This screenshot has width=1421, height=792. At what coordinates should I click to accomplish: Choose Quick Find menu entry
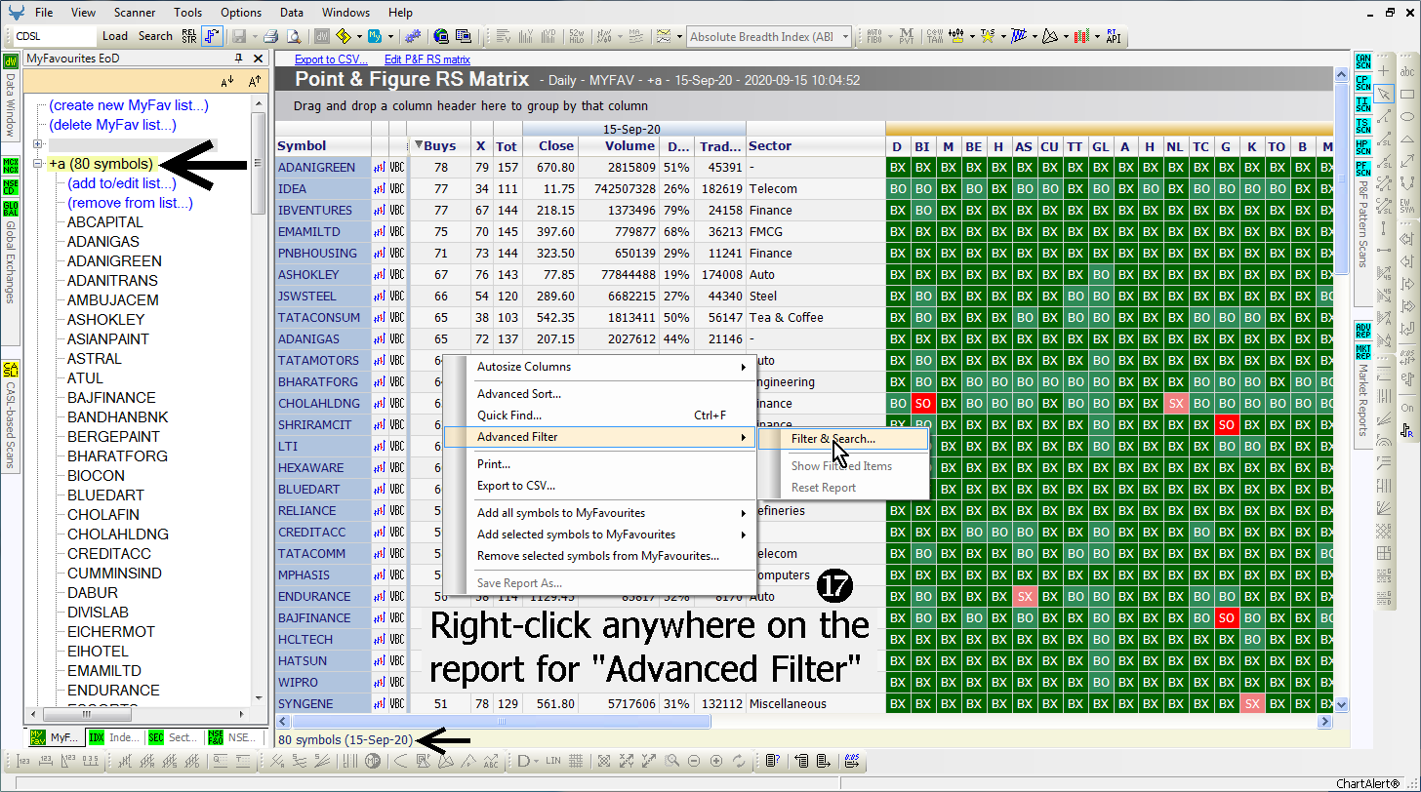[600, 416]
